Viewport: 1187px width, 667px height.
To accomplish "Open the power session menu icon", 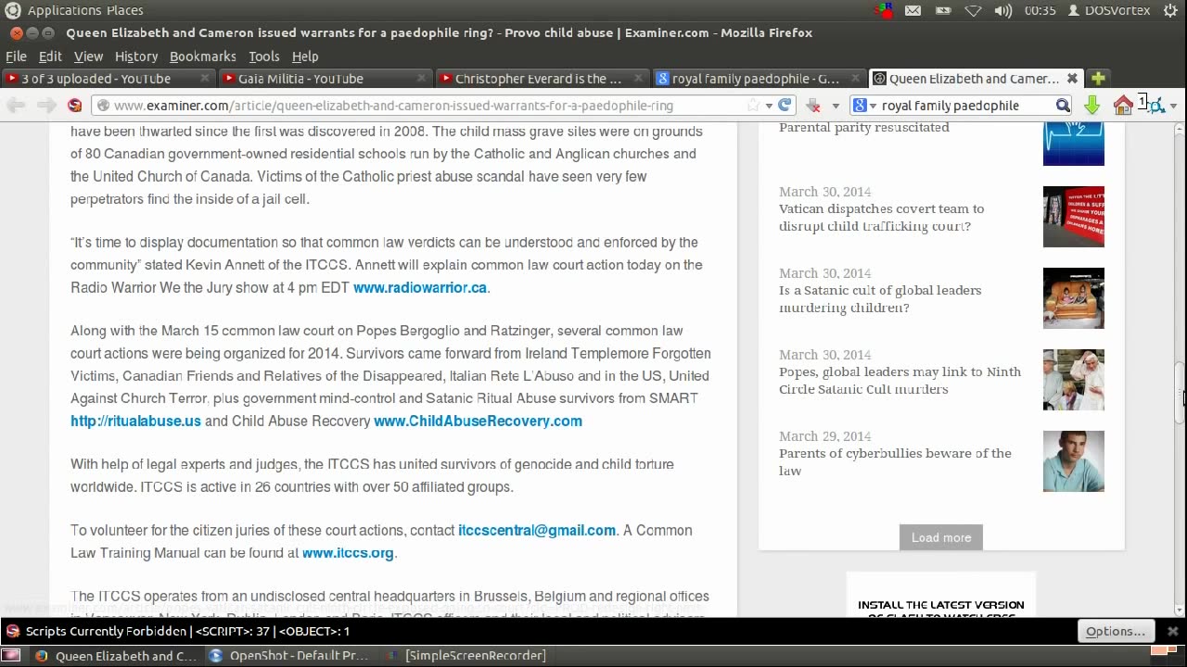I will pos(1172,11).
